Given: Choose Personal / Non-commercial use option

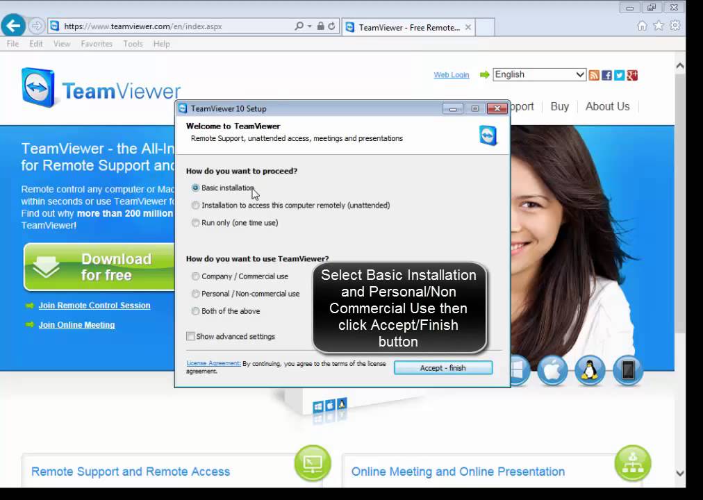Looking at the screenshot, I should point(195,294).
